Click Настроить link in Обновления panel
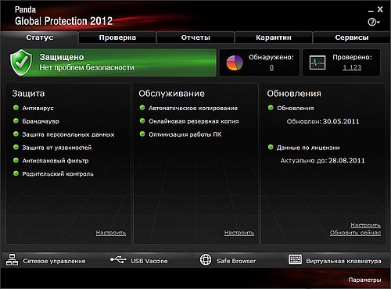Image resolution: width=391 pixels, height=289 pixels. [365, 225]
